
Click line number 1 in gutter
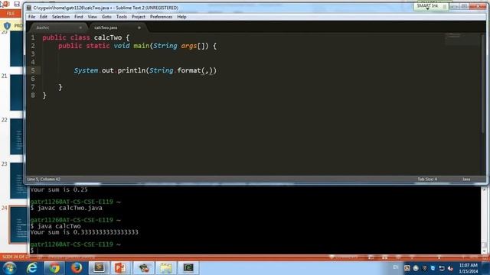pyautogui.click(x=33, y=37)
